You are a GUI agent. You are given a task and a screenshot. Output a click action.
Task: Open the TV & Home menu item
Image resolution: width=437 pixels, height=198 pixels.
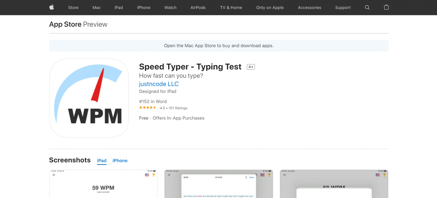(231, 7)
